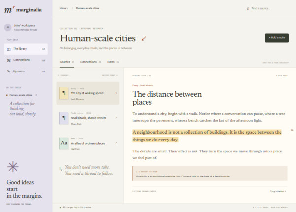
Task: Select The city at walking speed source
Action: (88, 93)
